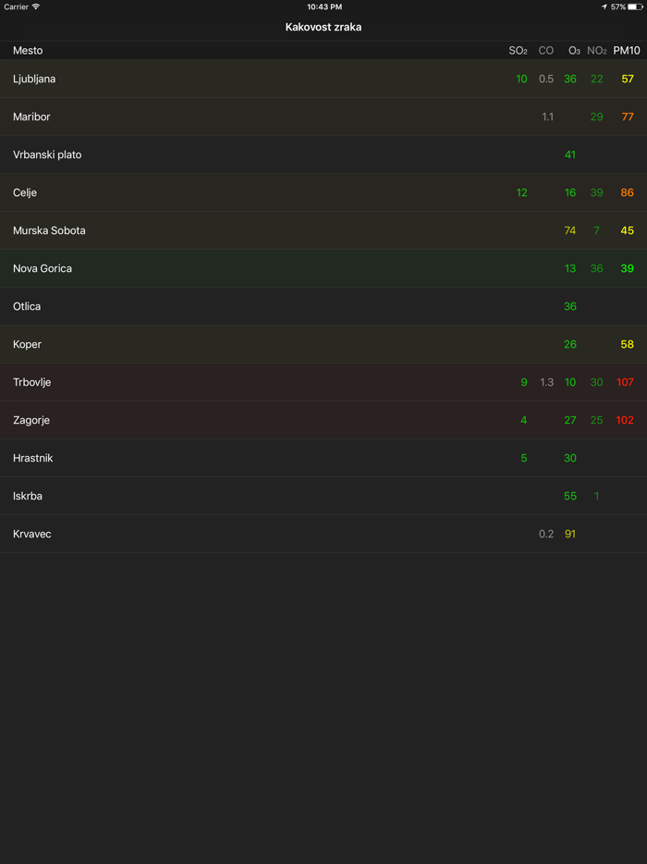
Task: Open the Ljubljana air quality row
Action: pos(323,80)
